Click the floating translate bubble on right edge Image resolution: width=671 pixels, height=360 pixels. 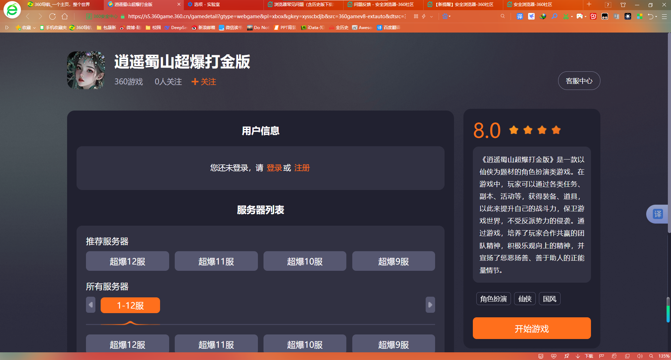(x=658, y=214)
